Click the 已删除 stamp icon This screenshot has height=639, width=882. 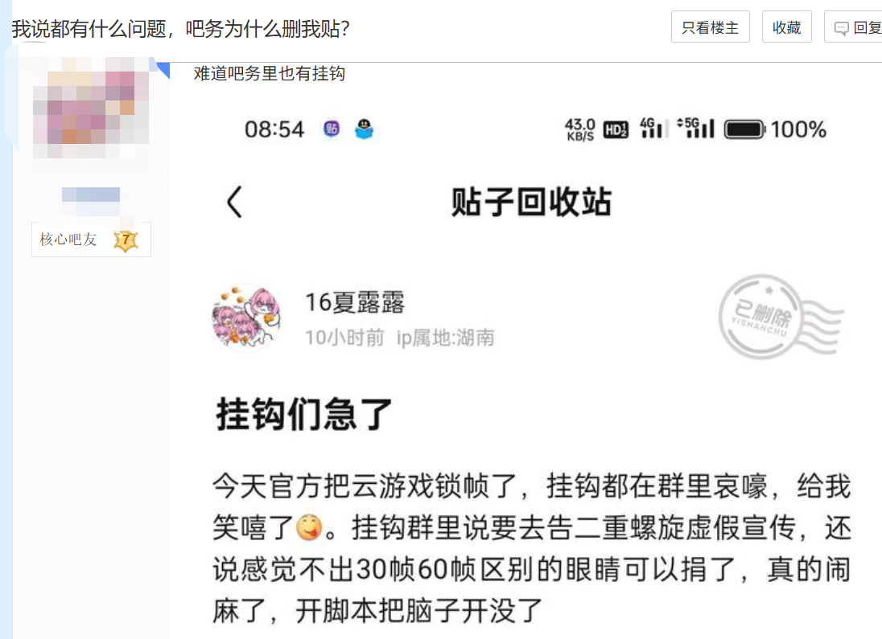coord(781,317)
